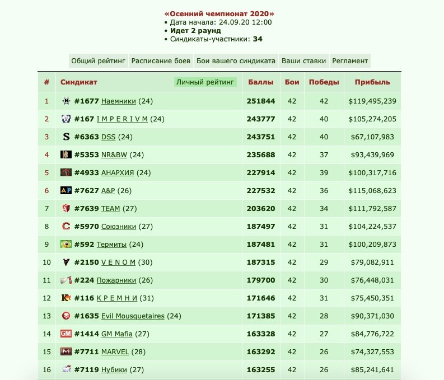Click the MARVEL syndicate emblem
This screenshot has width=444, height=380.
[x=66, y=351]
